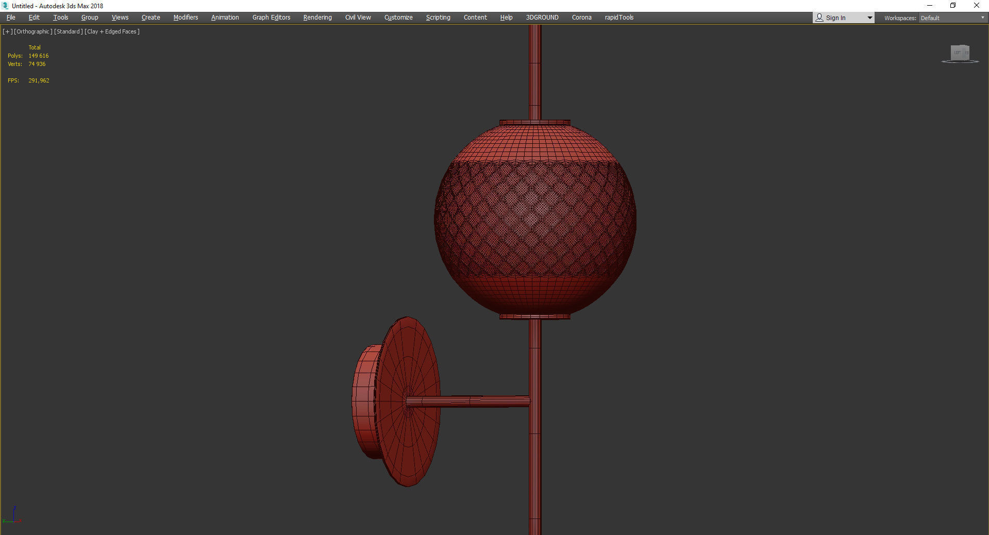Viewport: 989px width, 535px height.
Task: Minimize the 3ds Max window
Action: tap(930, 6)
